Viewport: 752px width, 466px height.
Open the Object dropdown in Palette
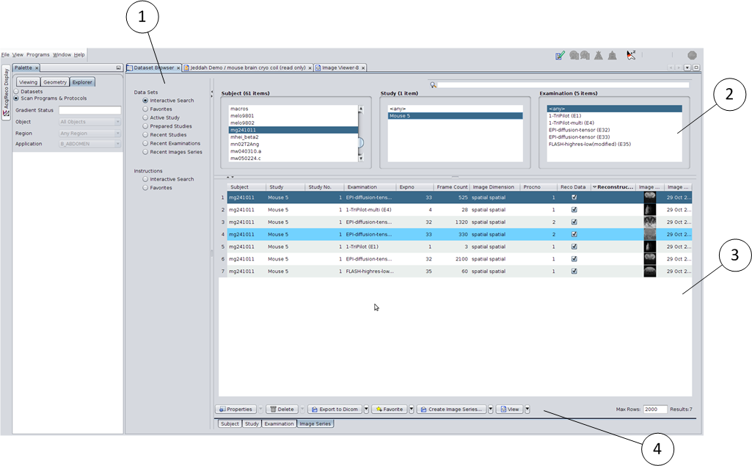(90, 122)
